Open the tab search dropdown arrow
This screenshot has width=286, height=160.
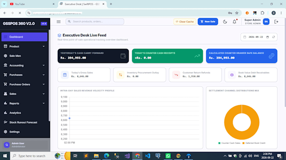coord(4,4)
